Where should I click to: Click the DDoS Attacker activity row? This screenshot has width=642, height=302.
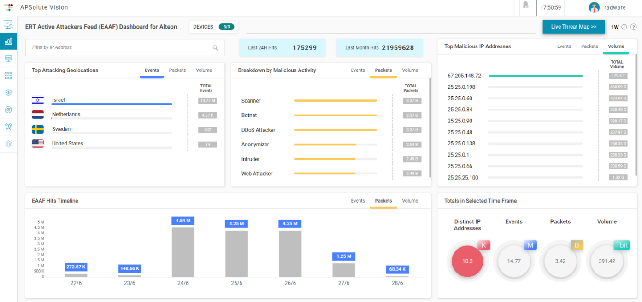pyautogui.click(x=331, y=130)
